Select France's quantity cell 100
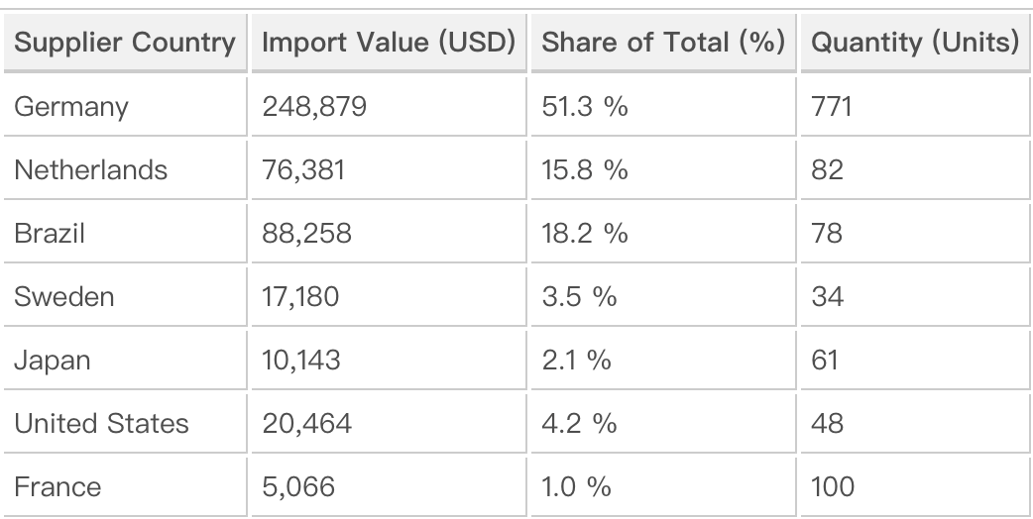The width and height of the screenshot is (1033, 519). coord(834,486)
